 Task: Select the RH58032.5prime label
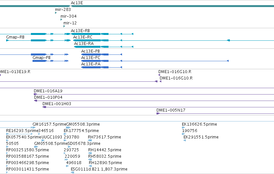pos(105,156)
